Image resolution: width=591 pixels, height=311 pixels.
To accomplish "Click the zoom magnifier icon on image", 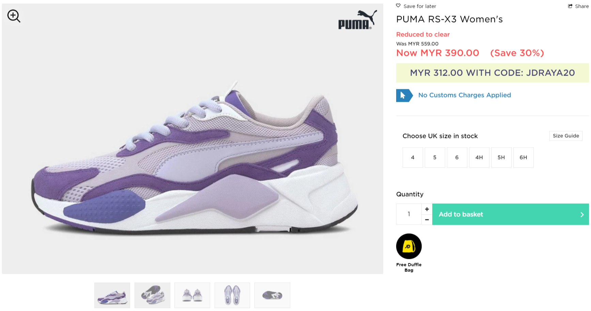I will click(14, 16).
